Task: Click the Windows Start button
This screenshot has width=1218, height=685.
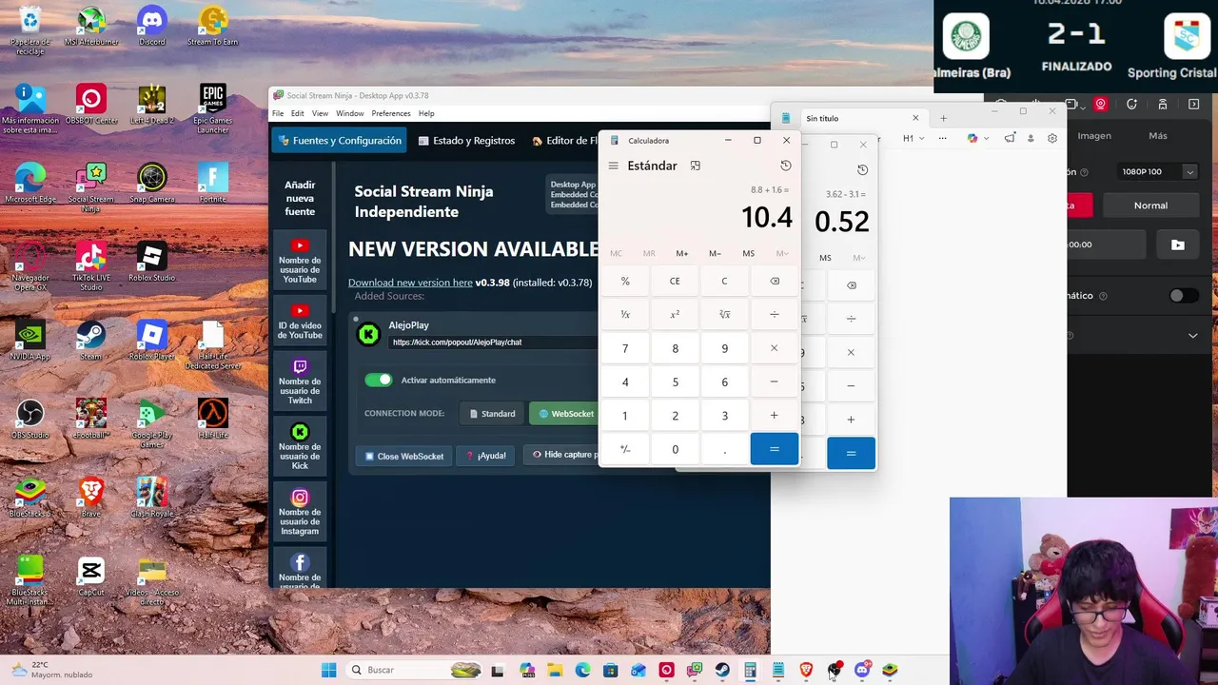Action: pyautogui.click(x=328, y=670)
